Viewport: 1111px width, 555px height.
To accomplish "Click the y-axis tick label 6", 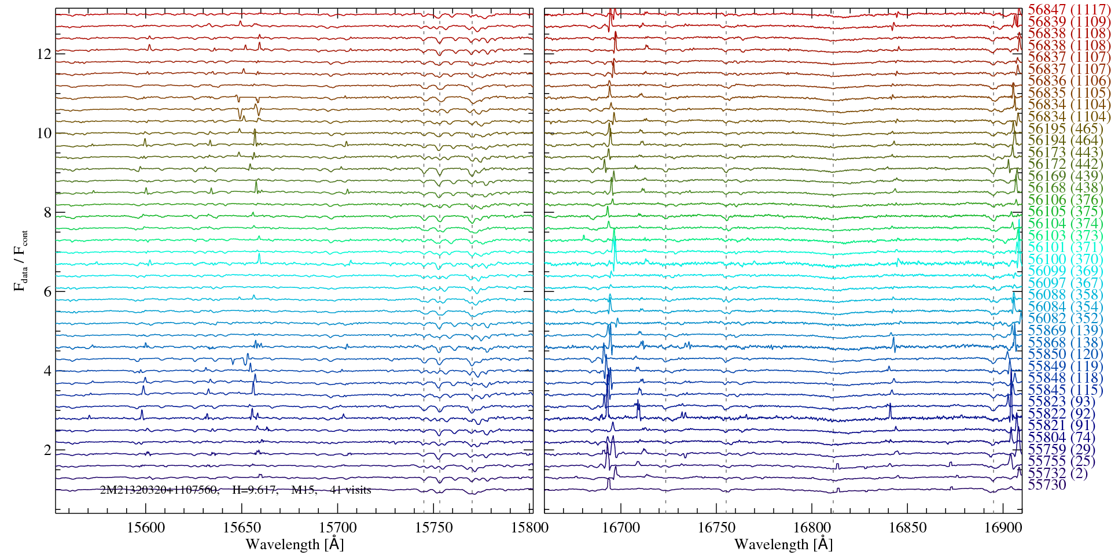I will [47, 292].
